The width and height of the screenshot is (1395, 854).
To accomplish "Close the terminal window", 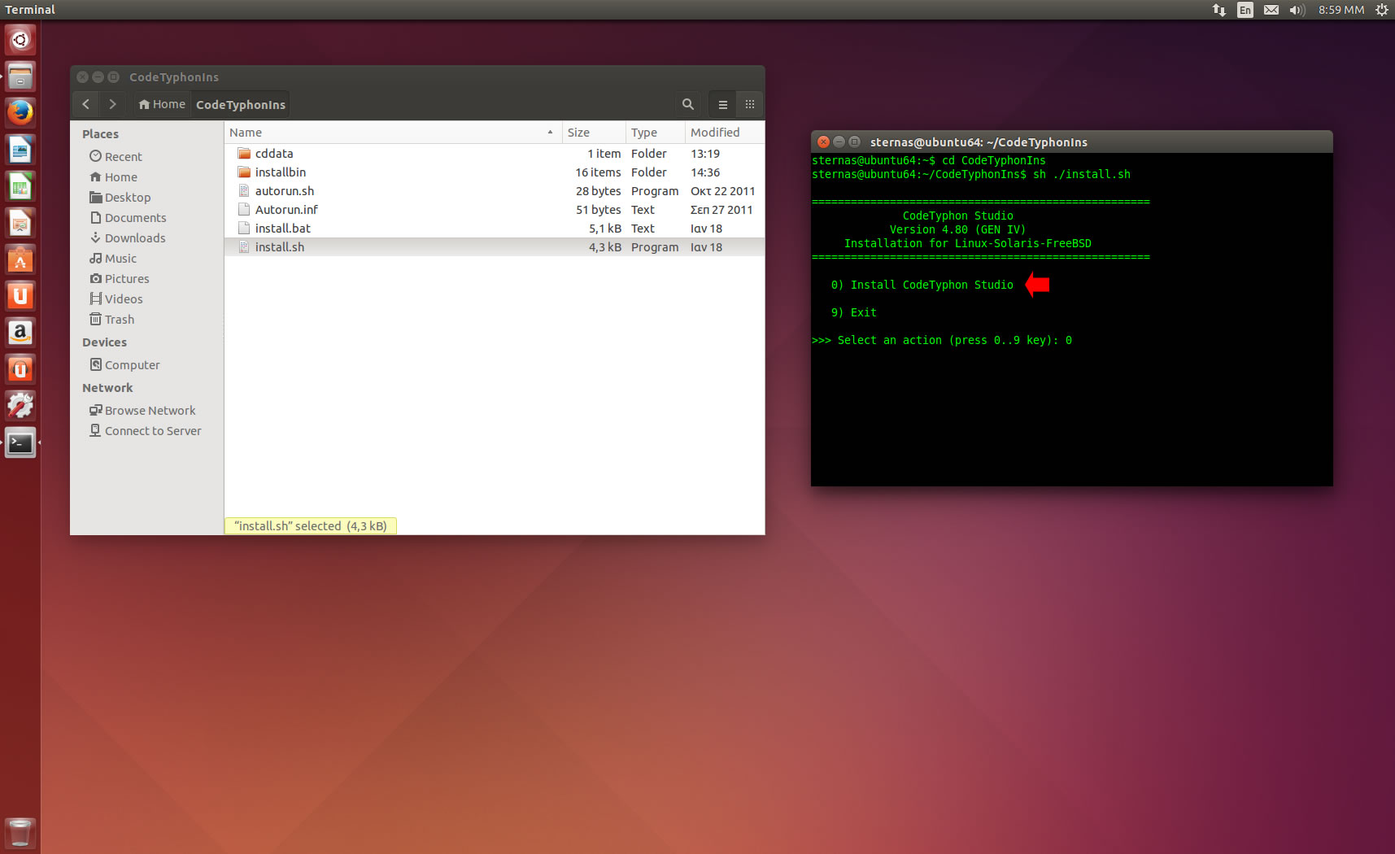I will [x=823, y=142].
